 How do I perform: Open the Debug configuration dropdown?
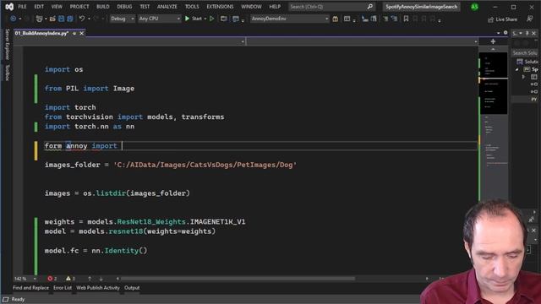click(x=122, y=19)
